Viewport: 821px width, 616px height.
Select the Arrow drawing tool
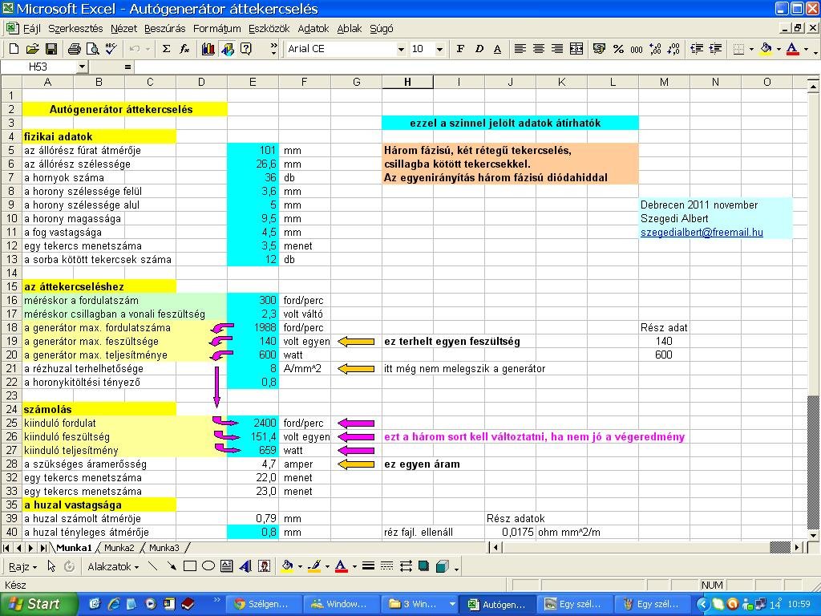[172, 566]
